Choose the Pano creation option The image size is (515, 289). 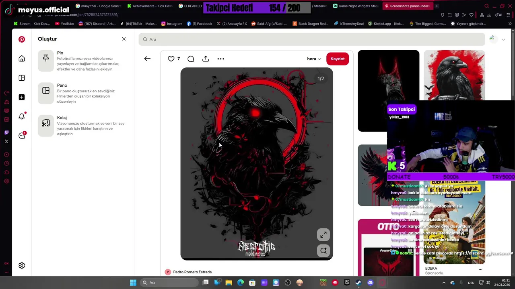point(82,93)
